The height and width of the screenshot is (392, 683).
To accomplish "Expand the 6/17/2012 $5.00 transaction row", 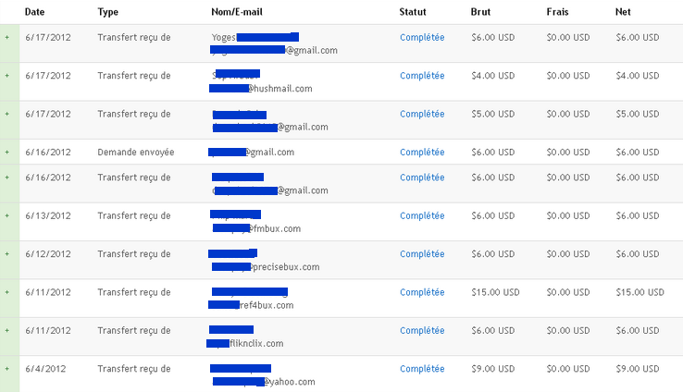I will coord(7,114).
